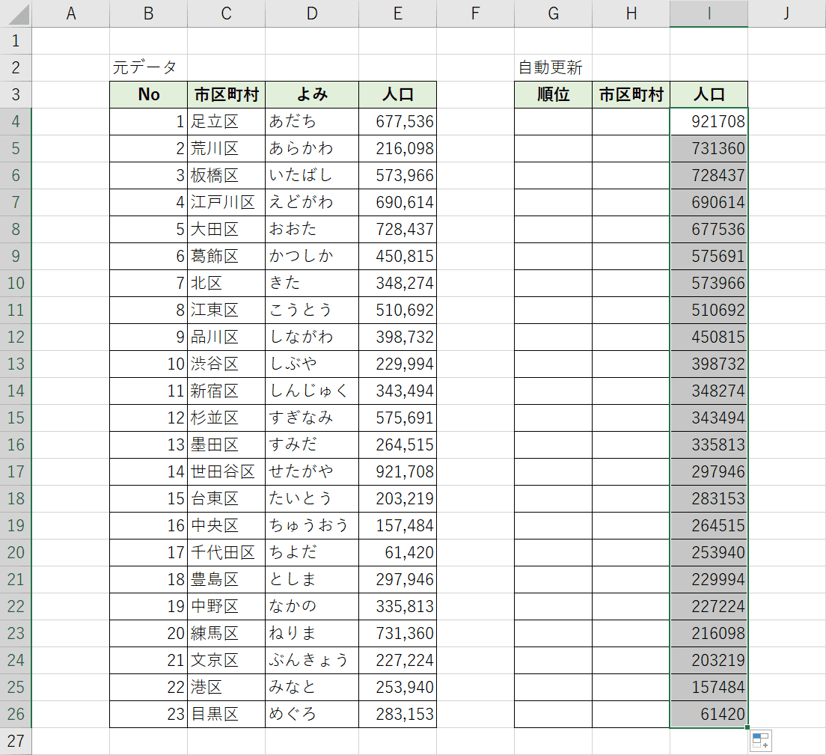Select the cell ぶんきょう

click(312, 660)
